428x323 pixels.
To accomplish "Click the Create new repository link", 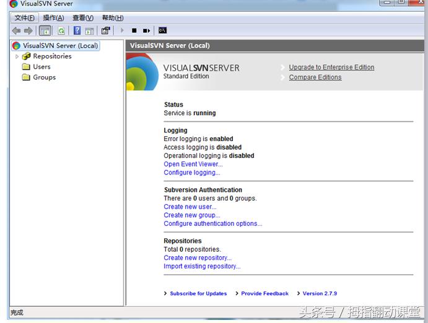I will coord(198,258).
